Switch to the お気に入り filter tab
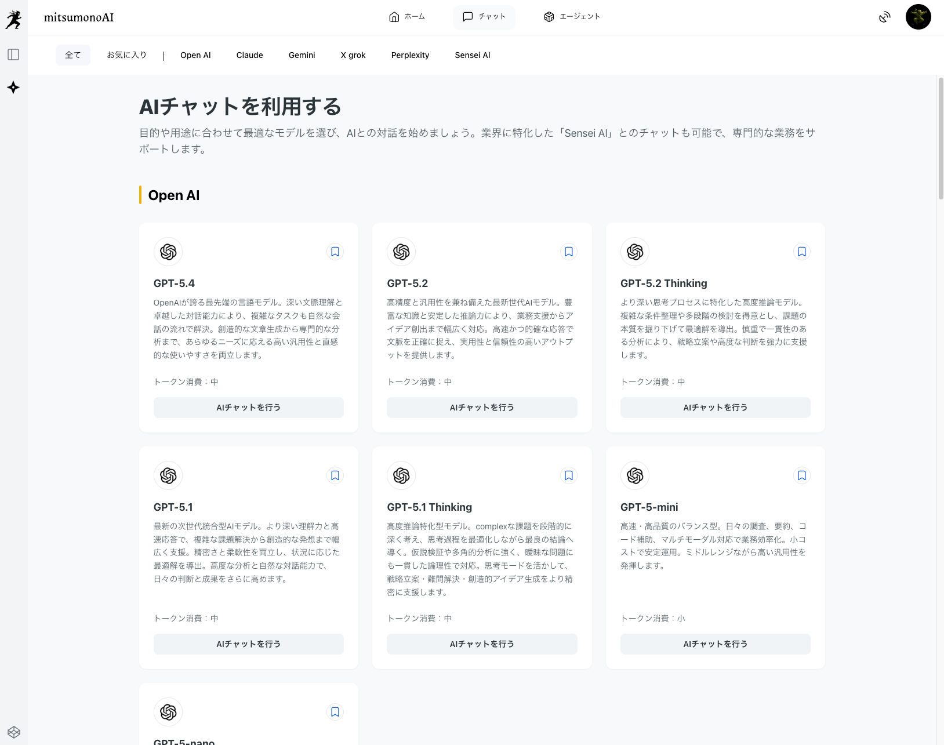The height and width of the screenshot is (745, 944). tap(127, 55)
